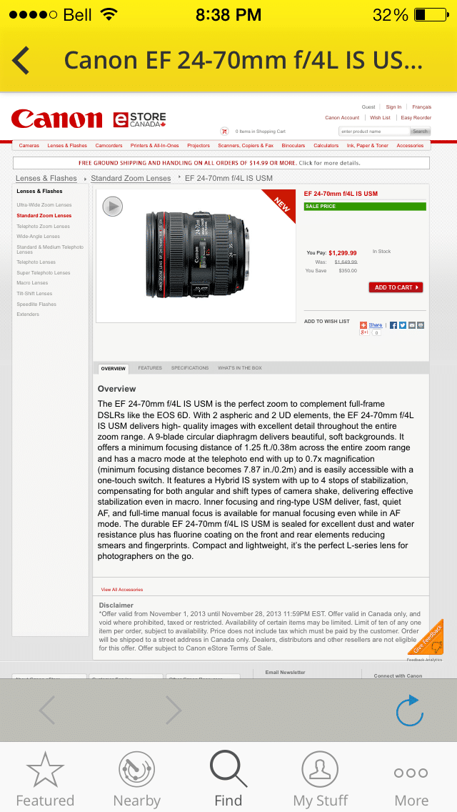
Task: Switch to the Features tab
Action: pos(150,368)
